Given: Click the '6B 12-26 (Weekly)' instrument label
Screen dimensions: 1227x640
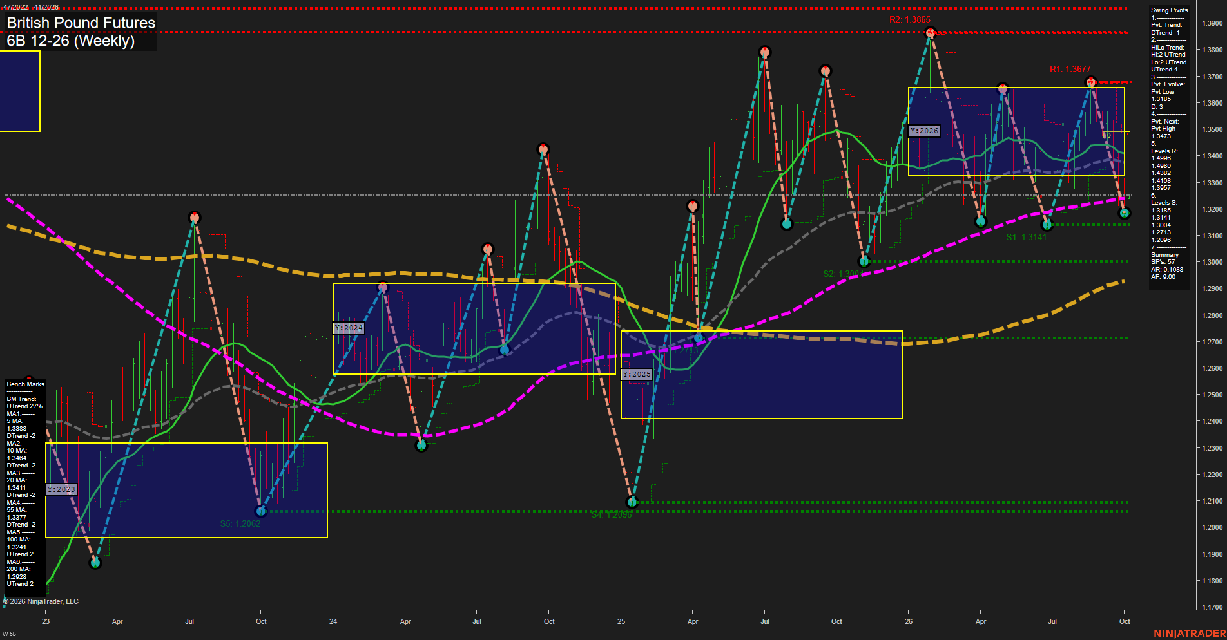Looking at the screenshot, I should (x=71, y=41).
